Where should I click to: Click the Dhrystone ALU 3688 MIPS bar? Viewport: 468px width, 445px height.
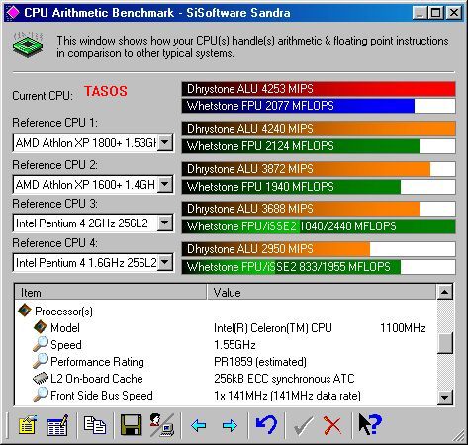point(319,209)
